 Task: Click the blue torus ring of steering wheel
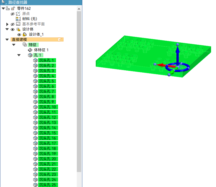pyautogui.click(x=177, y=67)
